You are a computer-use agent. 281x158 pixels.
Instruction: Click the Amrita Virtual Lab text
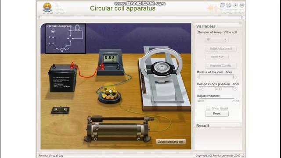point(51,156)
